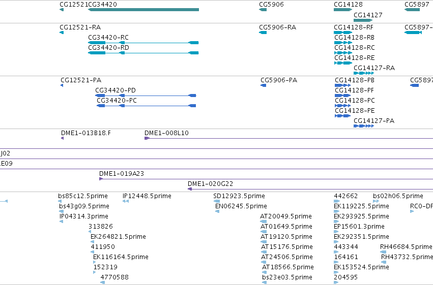Click the RH43732.5prime EST label
The image size is (433, 285).
407,257
